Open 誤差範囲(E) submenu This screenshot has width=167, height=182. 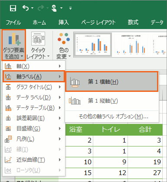[x=34, y=118]
